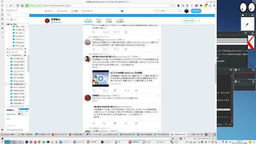Collapse the expanded bookmark folder below ニュース
Screen dimensions: 256x144
[x=7, y=55]
